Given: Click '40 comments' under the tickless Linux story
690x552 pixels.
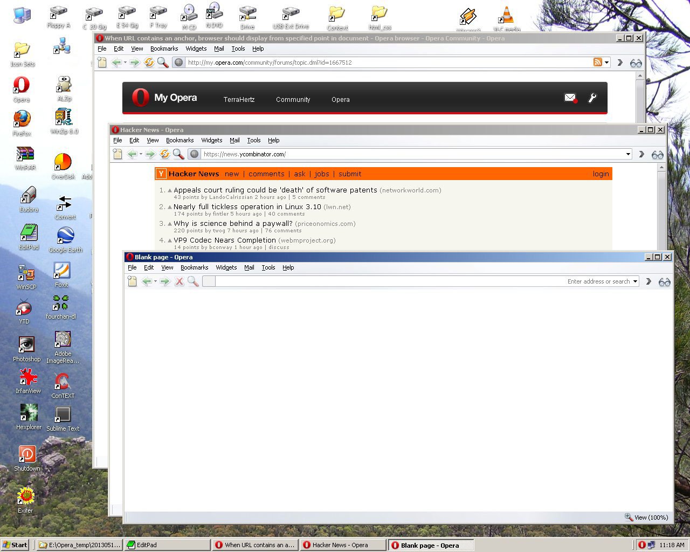Looking at the screenshot, I should (286, 214).
